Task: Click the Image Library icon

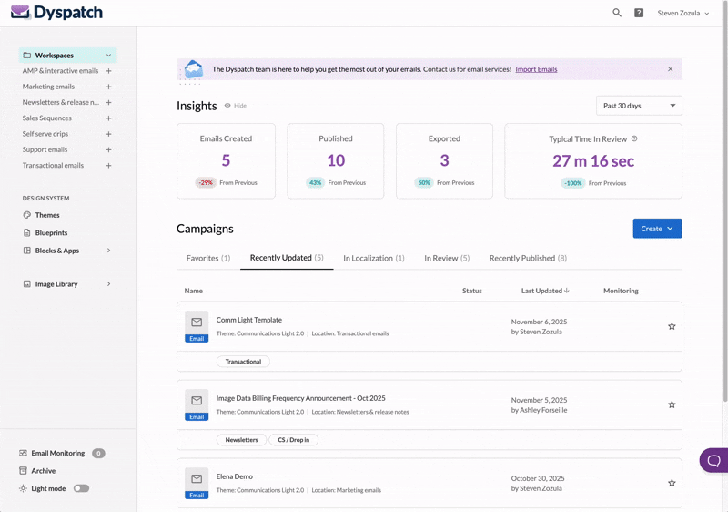Action: click(x=27, y=284)
